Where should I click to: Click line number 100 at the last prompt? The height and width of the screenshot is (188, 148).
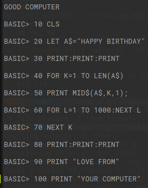40,179
